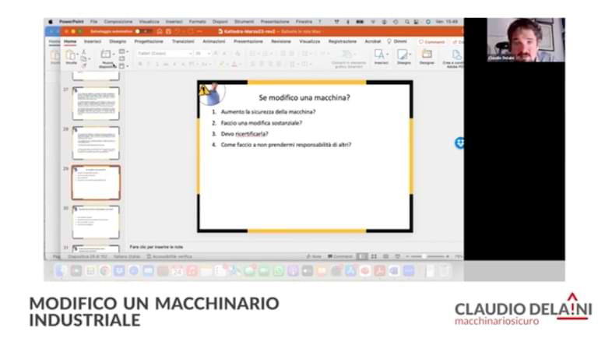Open the Progettazione ribbon tab

coord(149,41)
